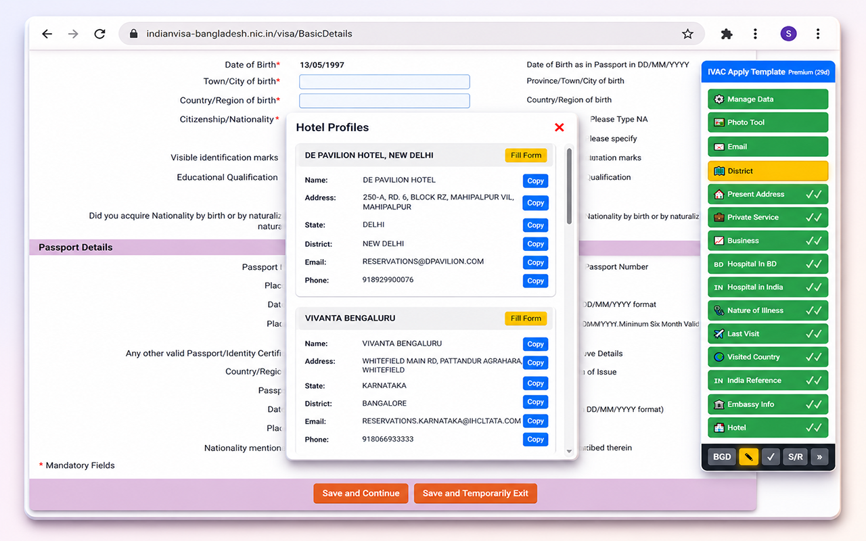
Task: Copy phone number 918929900076
Action: click(x=535, y=281)
